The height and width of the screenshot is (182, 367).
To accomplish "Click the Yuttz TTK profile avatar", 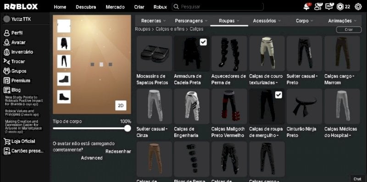I will tap(6, 19).
